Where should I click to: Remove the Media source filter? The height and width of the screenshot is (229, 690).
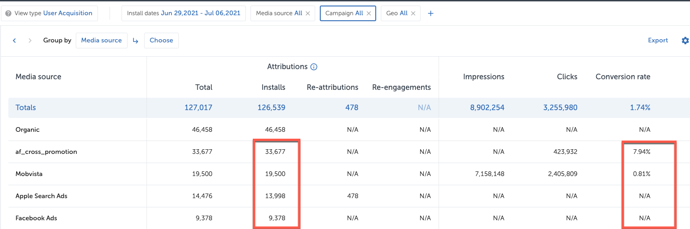[x=308, y=13]
